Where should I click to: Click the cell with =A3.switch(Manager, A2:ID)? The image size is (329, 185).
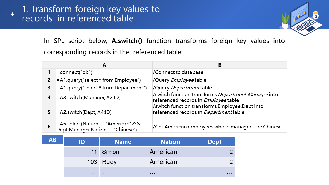[x=104, y=97]
